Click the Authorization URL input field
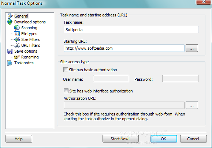The image size is (212, 148). pyautogui.click(x=124, y=105)
